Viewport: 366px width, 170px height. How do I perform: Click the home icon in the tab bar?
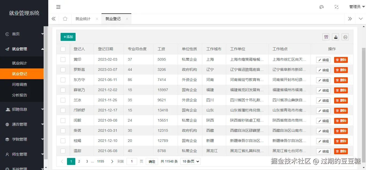(x=65, y=19)
